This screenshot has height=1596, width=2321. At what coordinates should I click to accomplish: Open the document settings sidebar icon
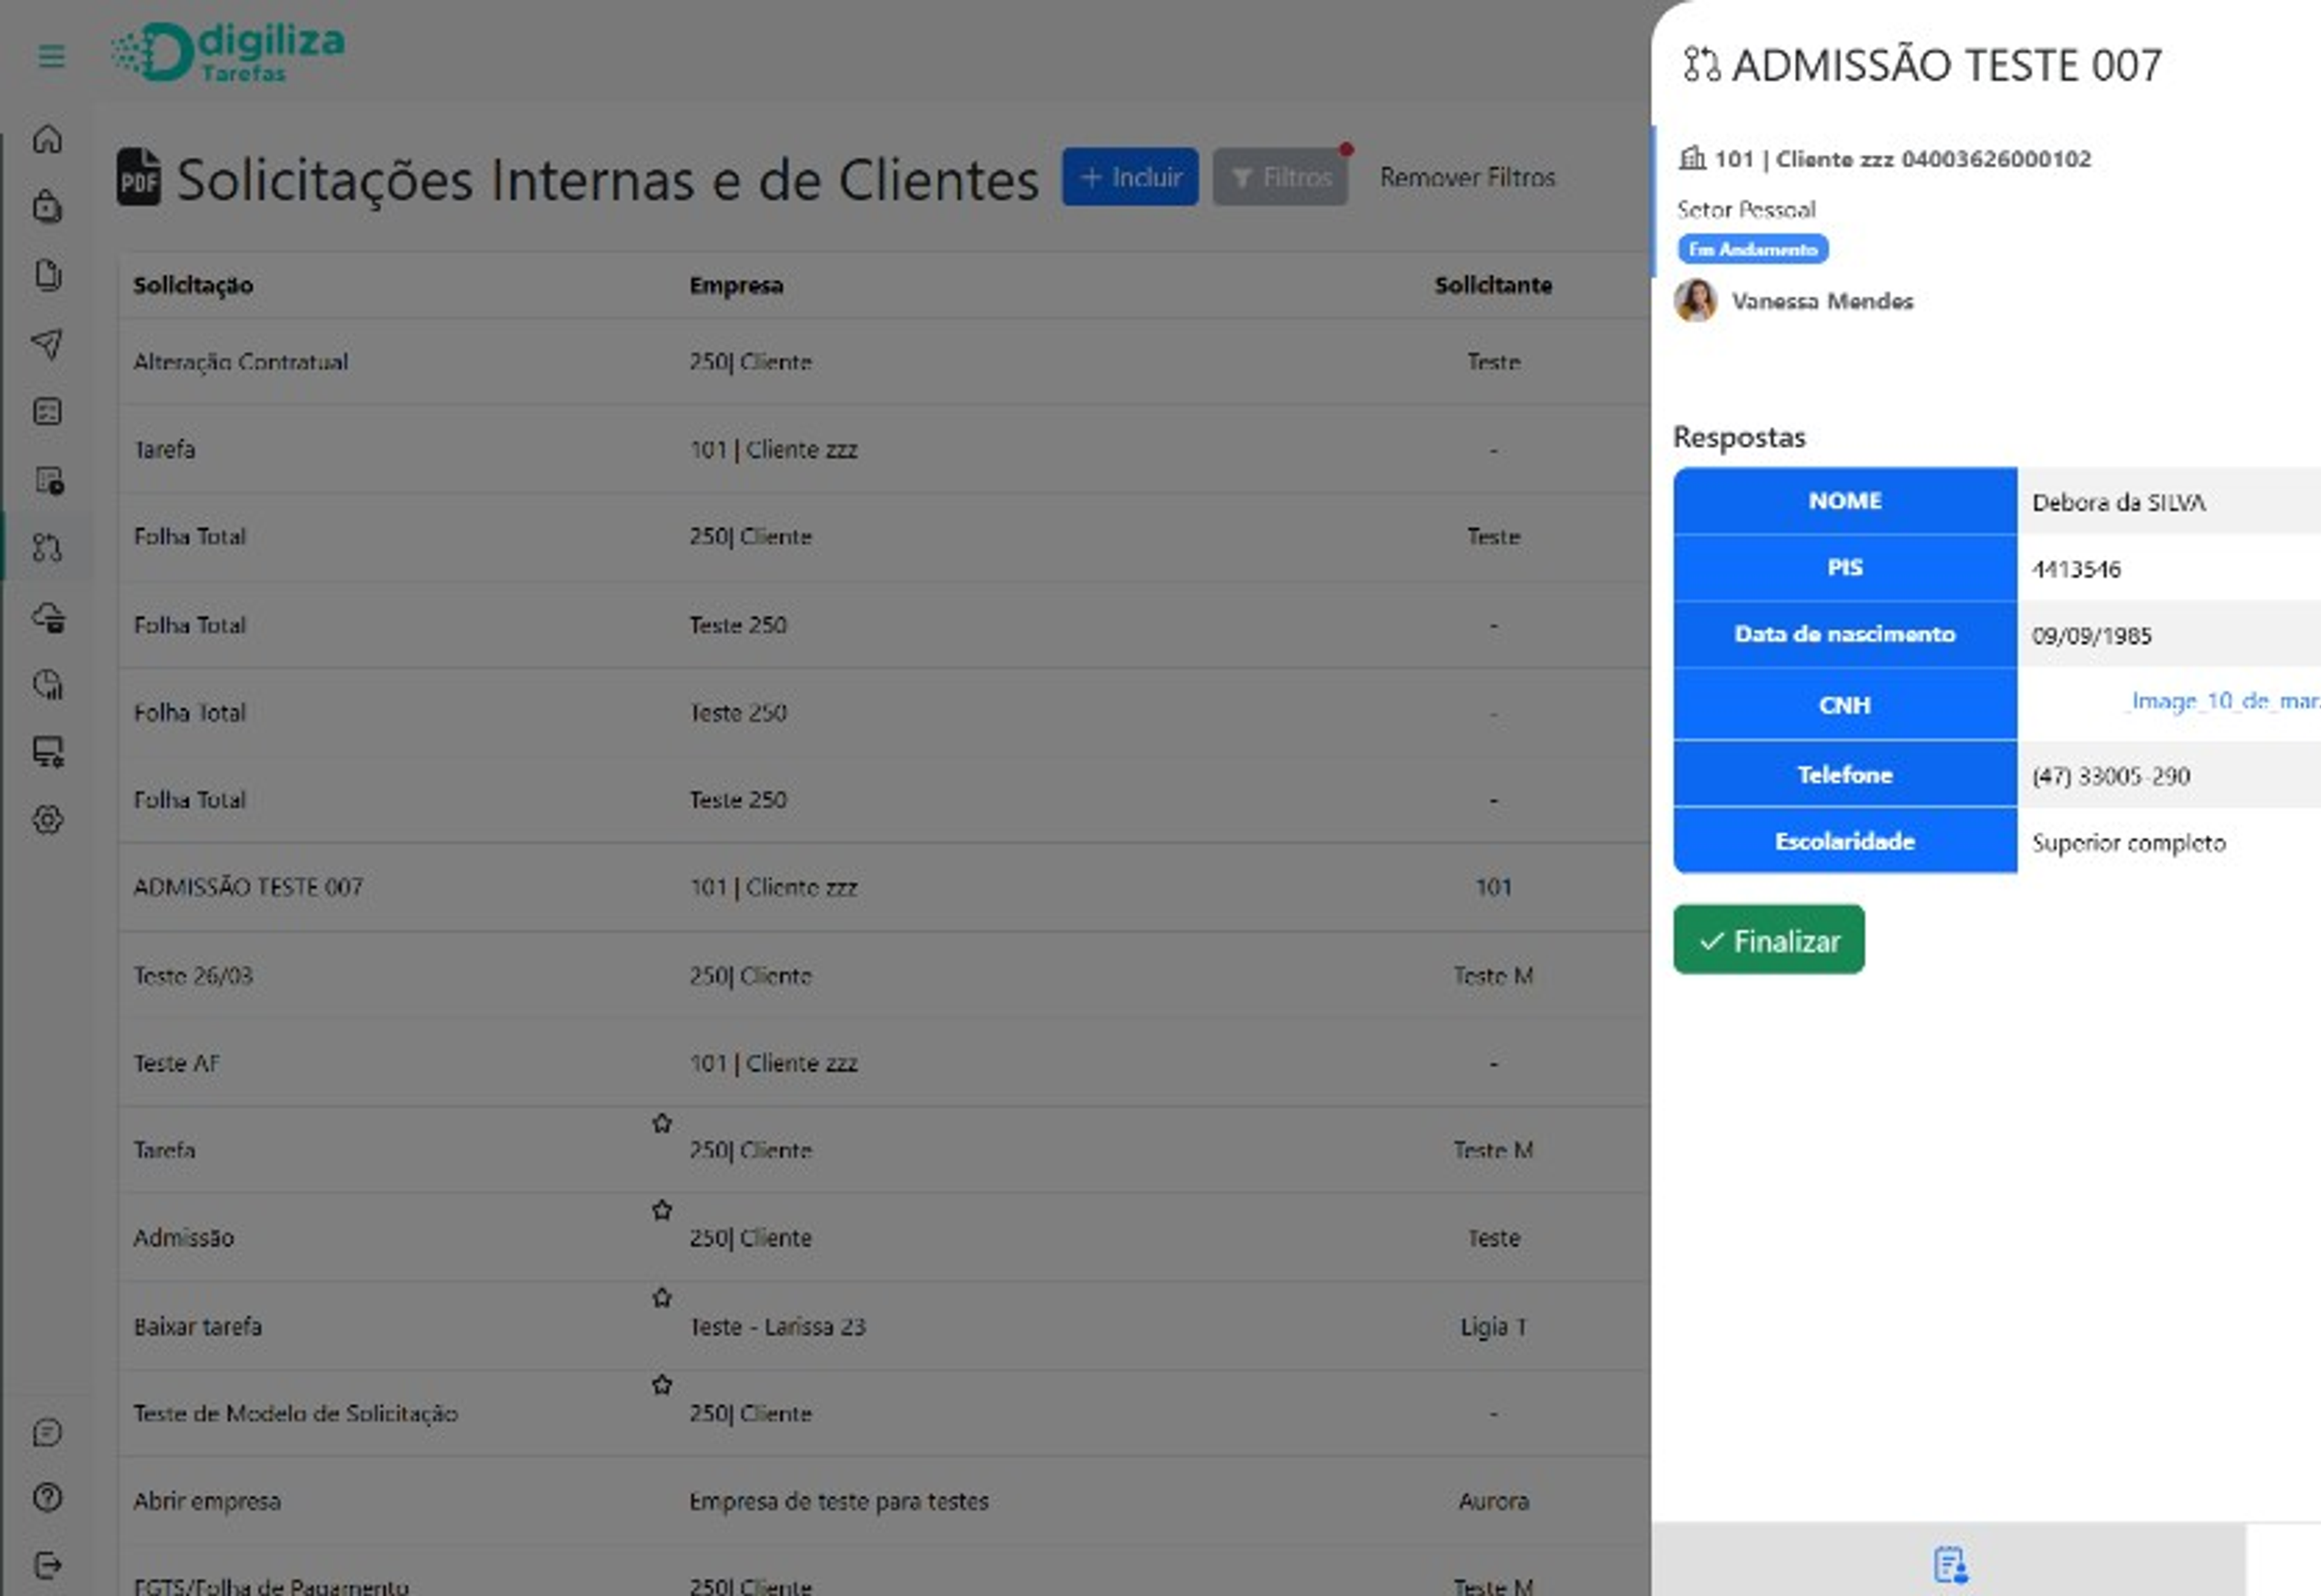coord(48,480)
